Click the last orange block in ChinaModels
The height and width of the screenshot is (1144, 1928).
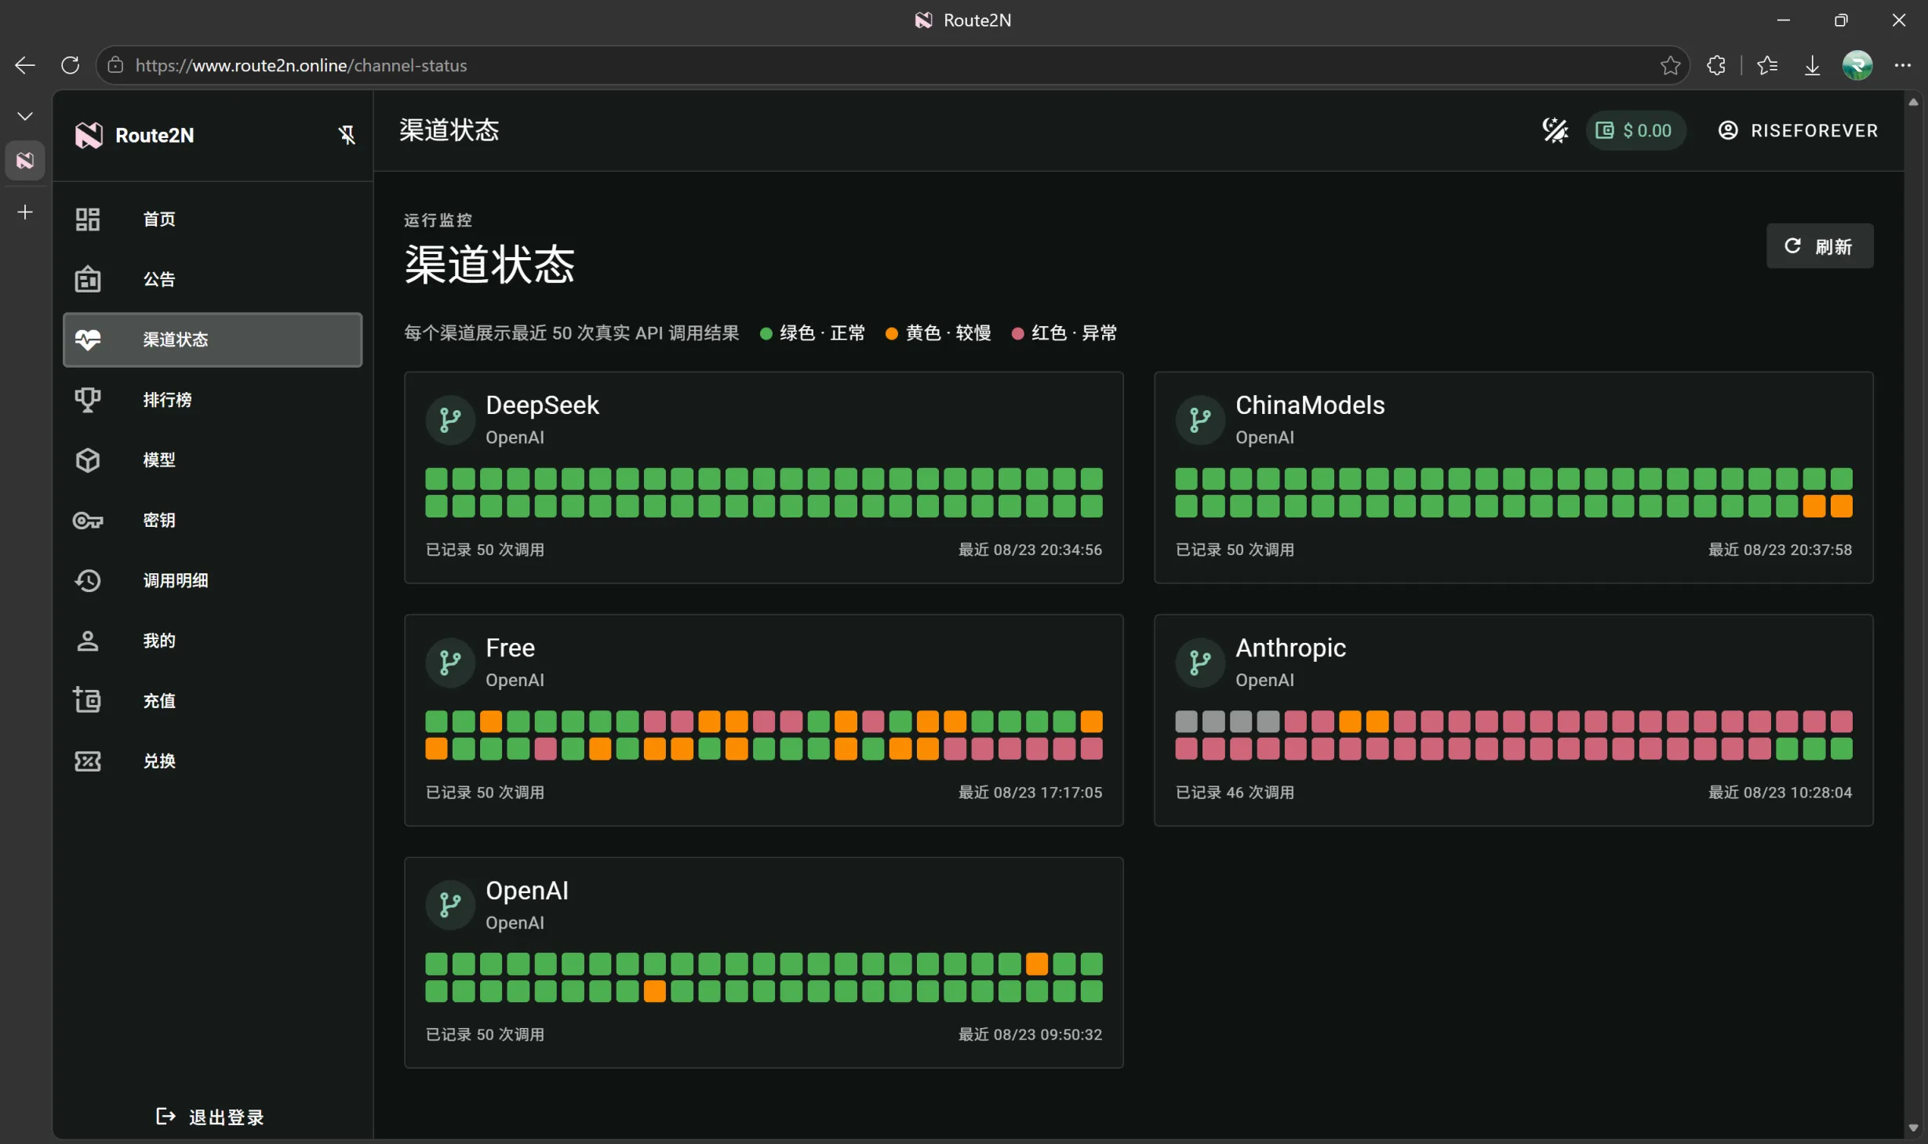1841,507
